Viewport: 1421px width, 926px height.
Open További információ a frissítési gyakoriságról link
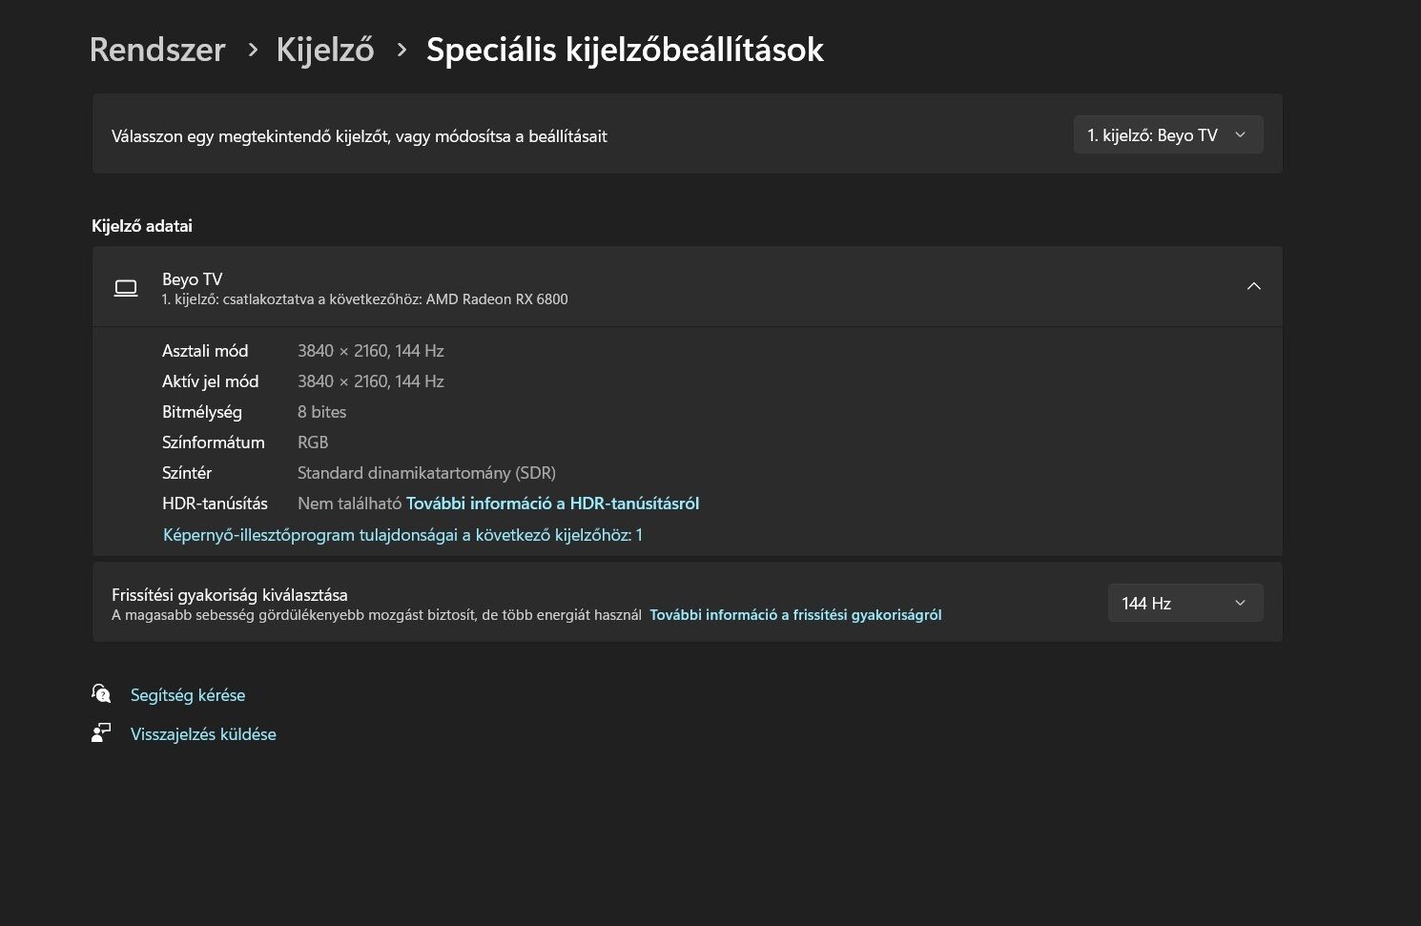[x=795, y=615]
